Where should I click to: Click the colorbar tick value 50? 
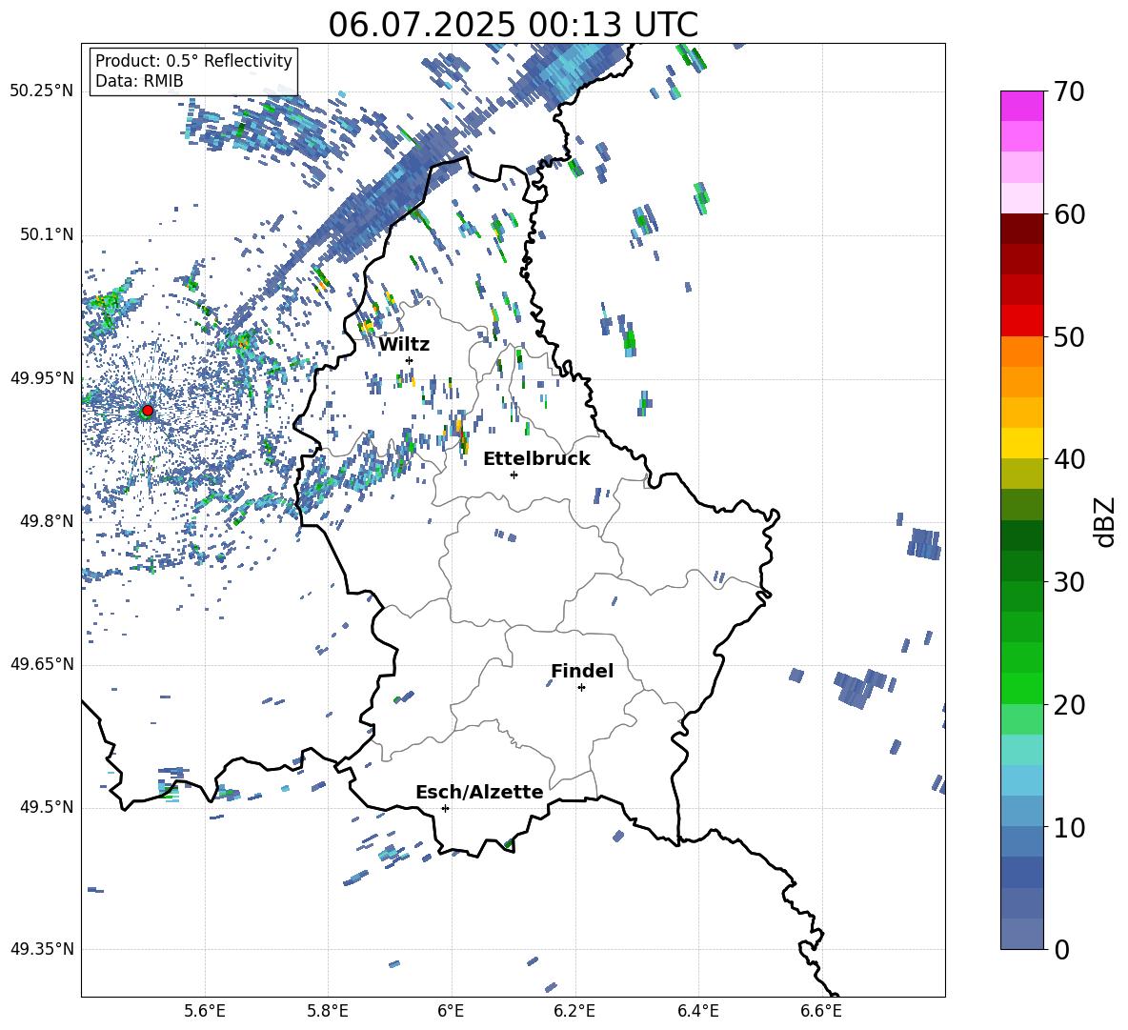[x=1069, y=336]
